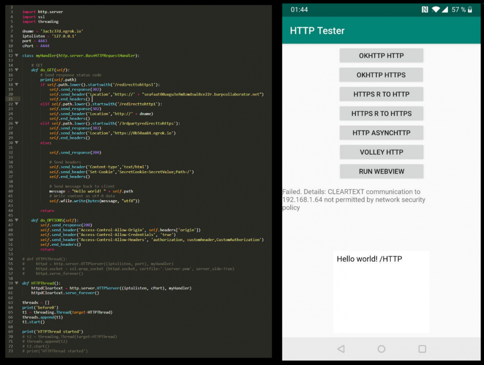484x365 pixels.
Task: Tap the HTTP Tester app title
Action: [317, 30]
